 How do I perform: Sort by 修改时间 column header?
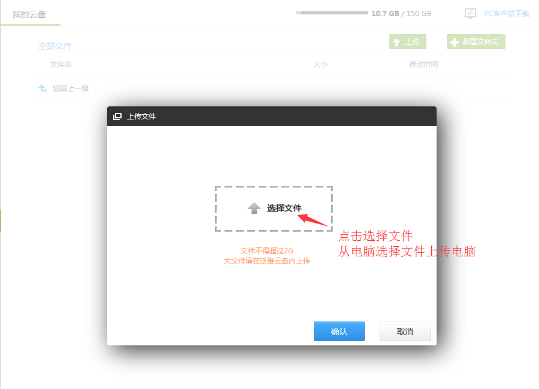[423, 64]
